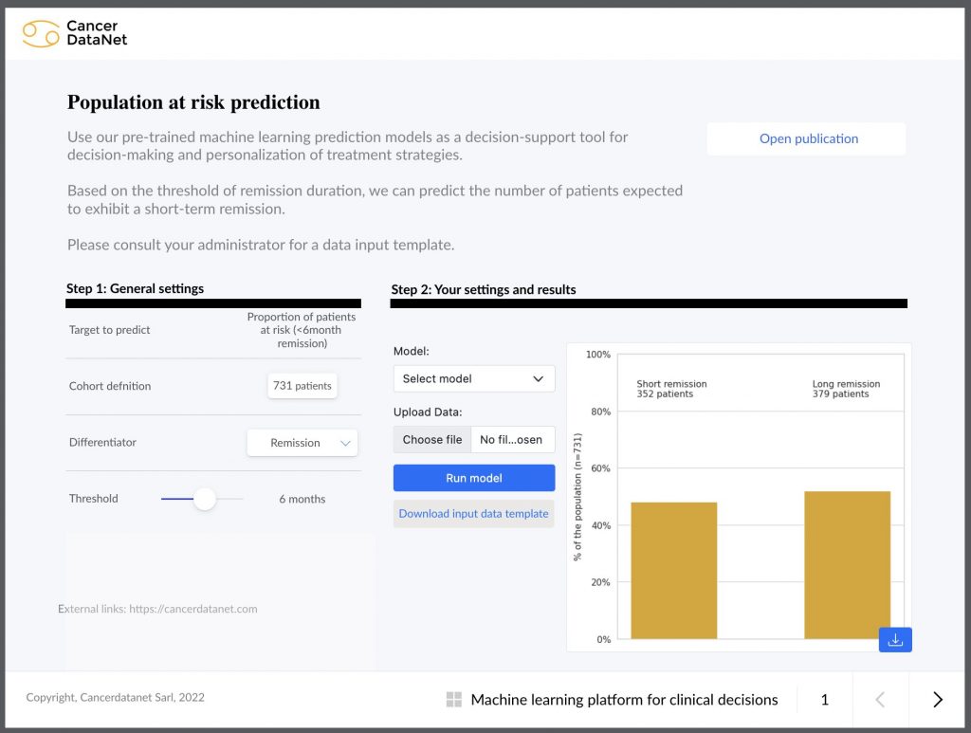Click the Threshold slider handle
Screen dimensions: 971x733
(x=203, y=498)
